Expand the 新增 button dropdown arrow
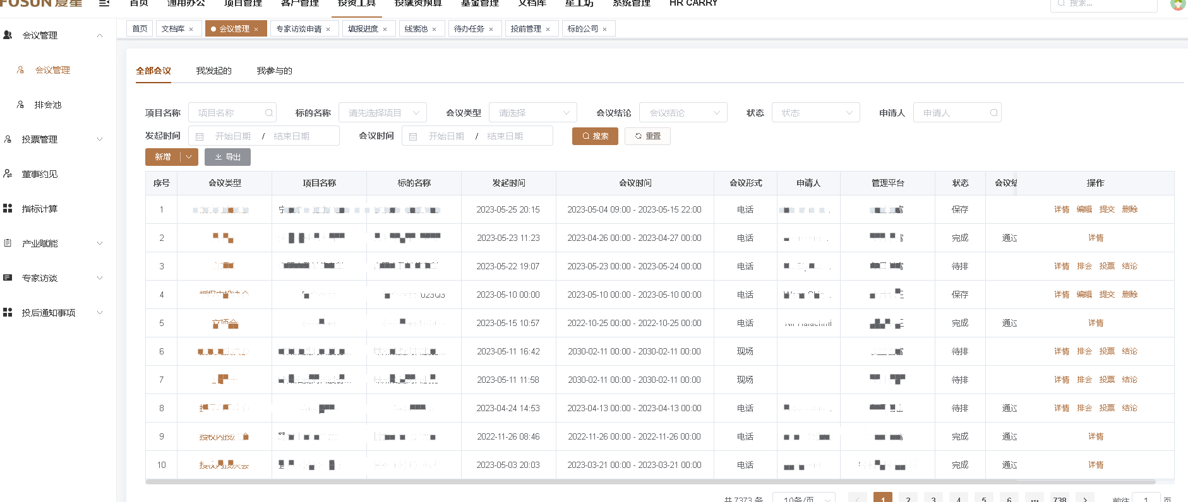The width and height of the screenshot is (1188, 502). [x=189, y=157]
